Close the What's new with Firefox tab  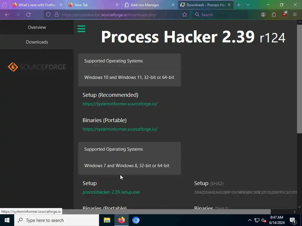[61, 5]
